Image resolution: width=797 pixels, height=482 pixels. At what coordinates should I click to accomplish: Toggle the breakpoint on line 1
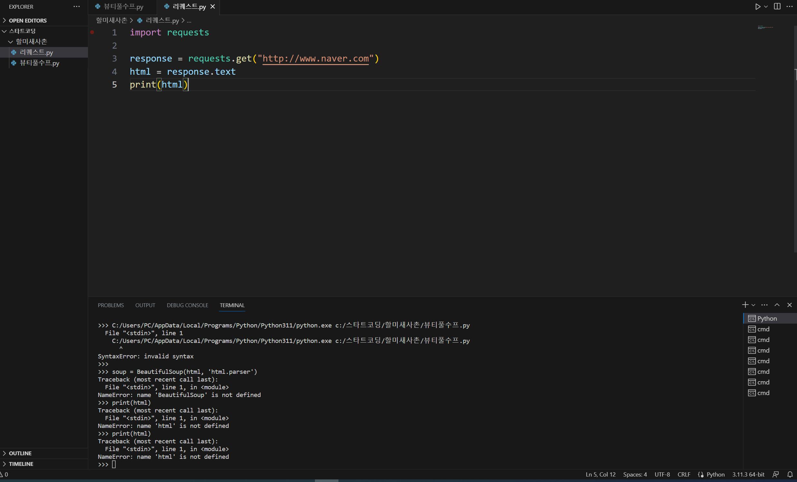(92, 32)
